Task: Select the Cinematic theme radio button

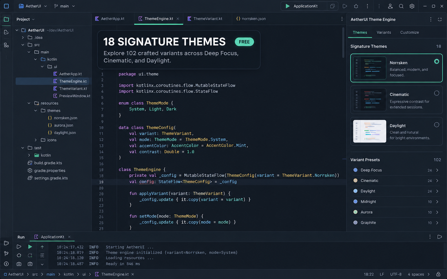Action: (437, 93)
